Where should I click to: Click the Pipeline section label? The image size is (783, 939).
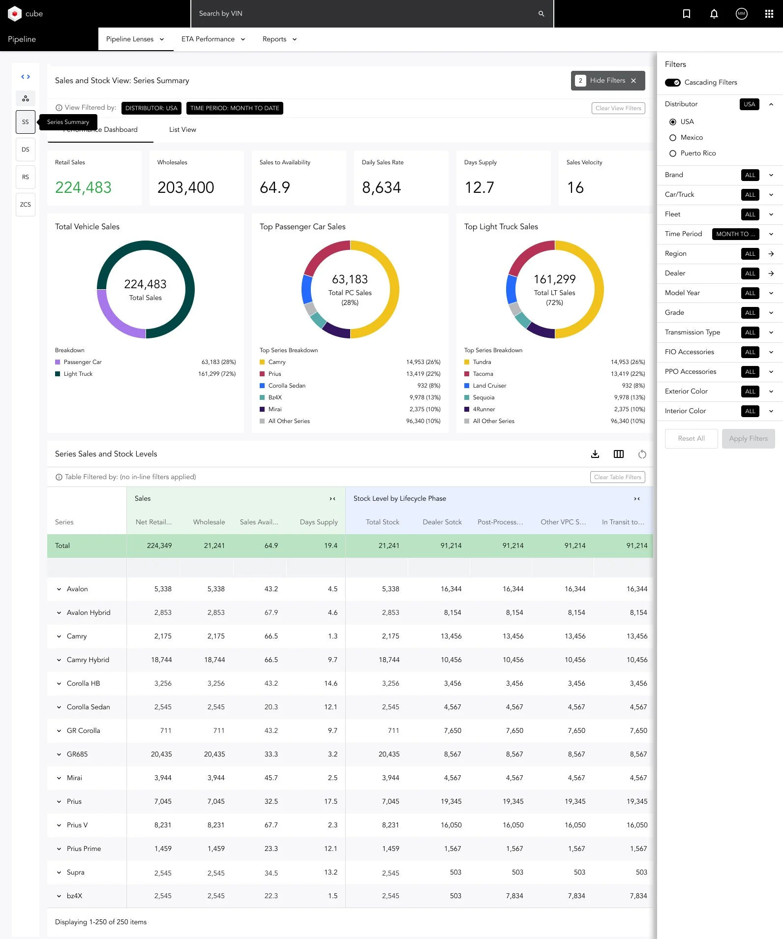click(x=22, y=39)
